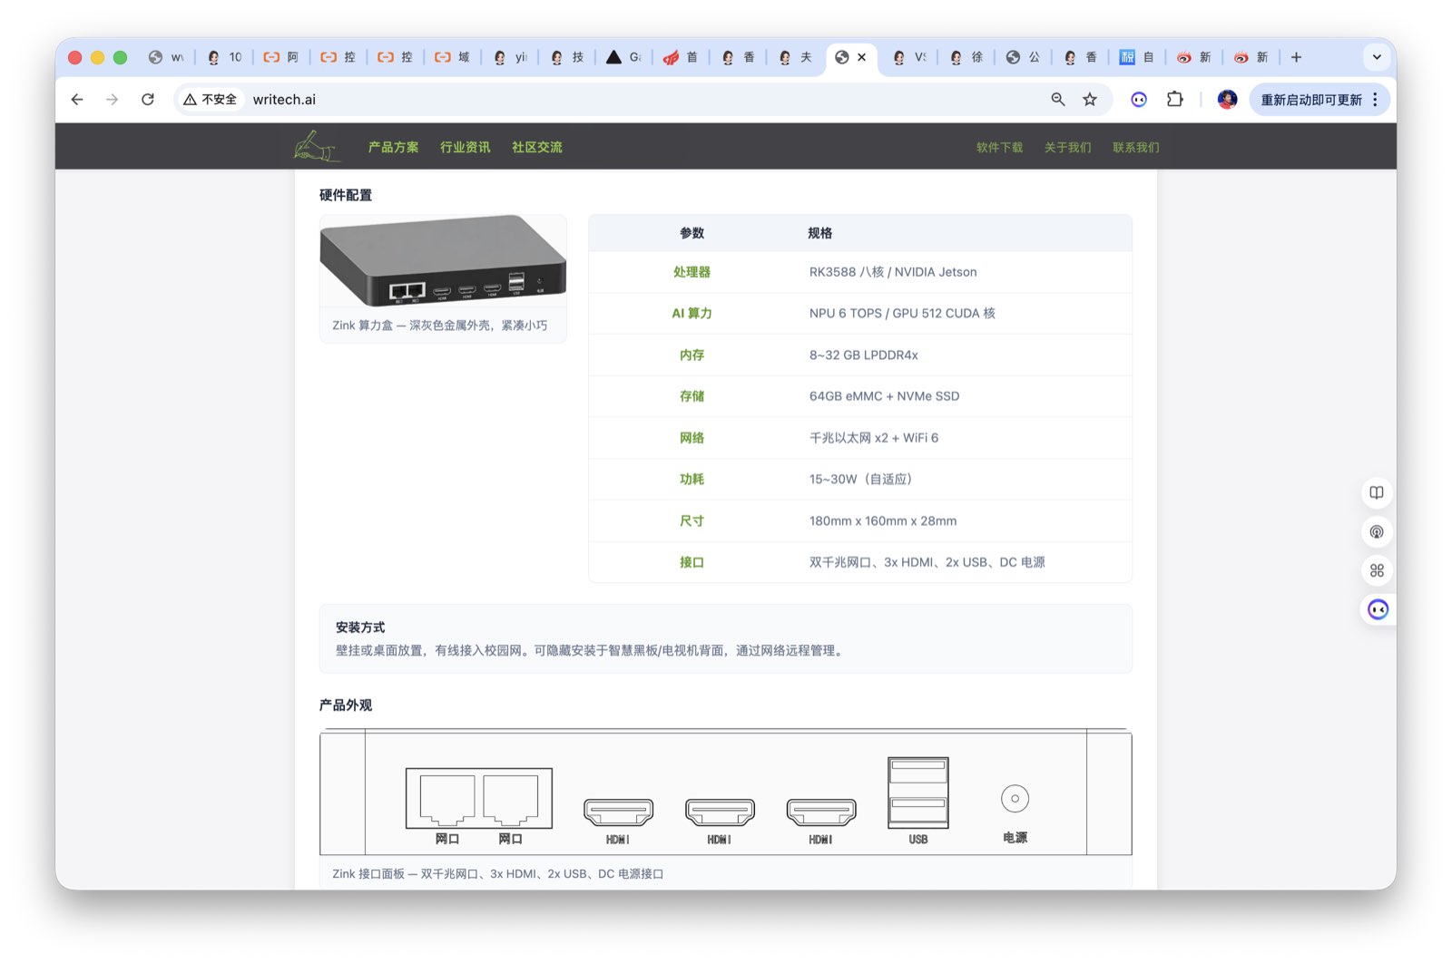Click the 8~32 GB LPDDR4x value
1452x963 pixels.
coord(864,355)
